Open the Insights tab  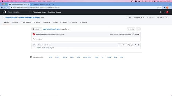coord(73,22)
